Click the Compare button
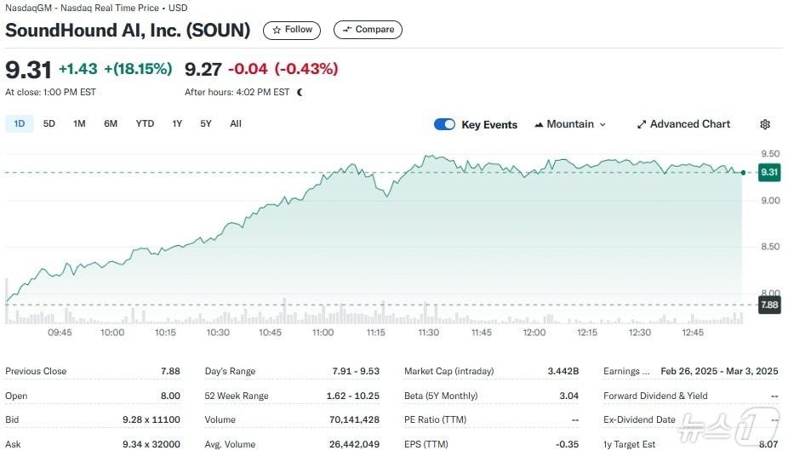Screen dimensions: 788x456 tap(368, 30)
